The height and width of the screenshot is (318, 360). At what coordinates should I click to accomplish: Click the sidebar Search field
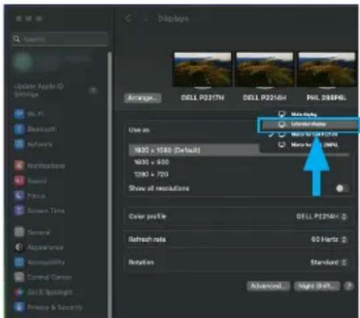[60, 39]
